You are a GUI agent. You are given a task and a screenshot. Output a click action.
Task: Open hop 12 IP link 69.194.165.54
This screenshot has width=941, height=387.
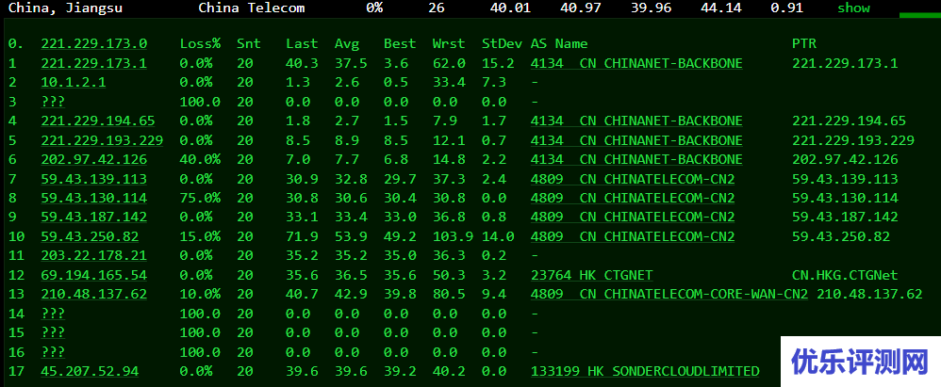click(93, 275)
